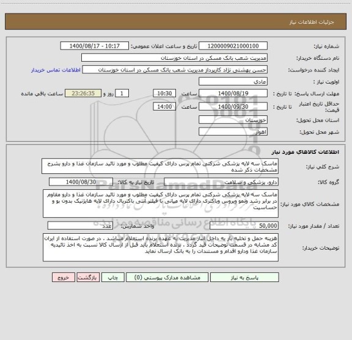Click the تاریخ نیاز به کالا label
This screenshot has width=352, height=340.
click(136, 182)
